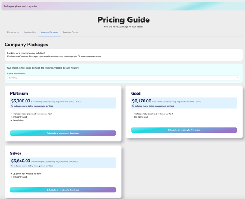Schedule a Meeting to Purchase Platinum package
The height and width of the screenshot is (199, 245).
pos(63,133)
